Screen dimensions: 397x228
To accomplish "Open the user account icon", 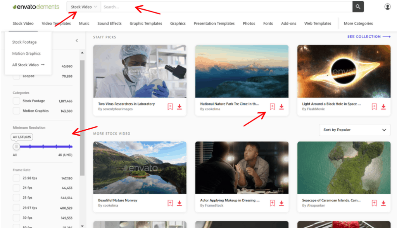I will click(x=387, y=7).
